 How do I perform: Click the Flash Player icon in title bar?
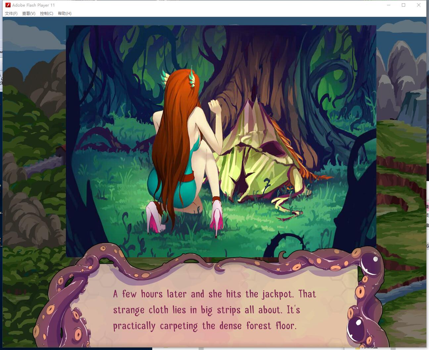(8, 5)
